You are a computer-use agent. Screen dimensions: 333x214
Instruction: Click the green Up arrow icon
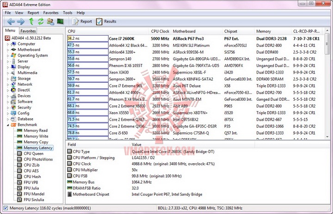pos(31,21)
